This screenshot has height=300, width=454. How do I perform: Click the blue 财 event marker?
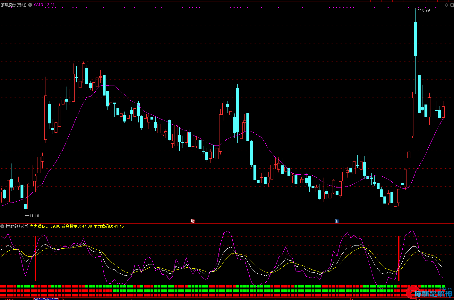[337, 221]
